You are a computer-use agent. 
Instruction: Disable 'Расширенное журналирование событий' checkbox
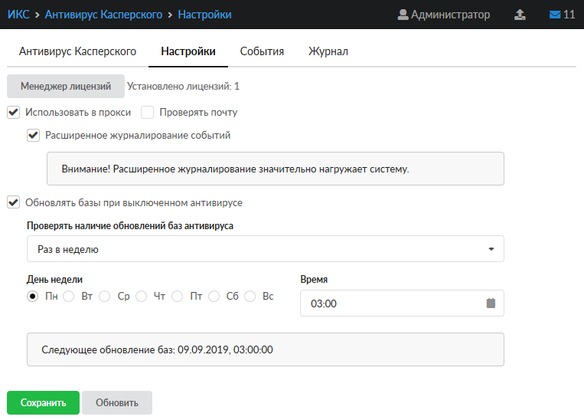pos(33,135)
